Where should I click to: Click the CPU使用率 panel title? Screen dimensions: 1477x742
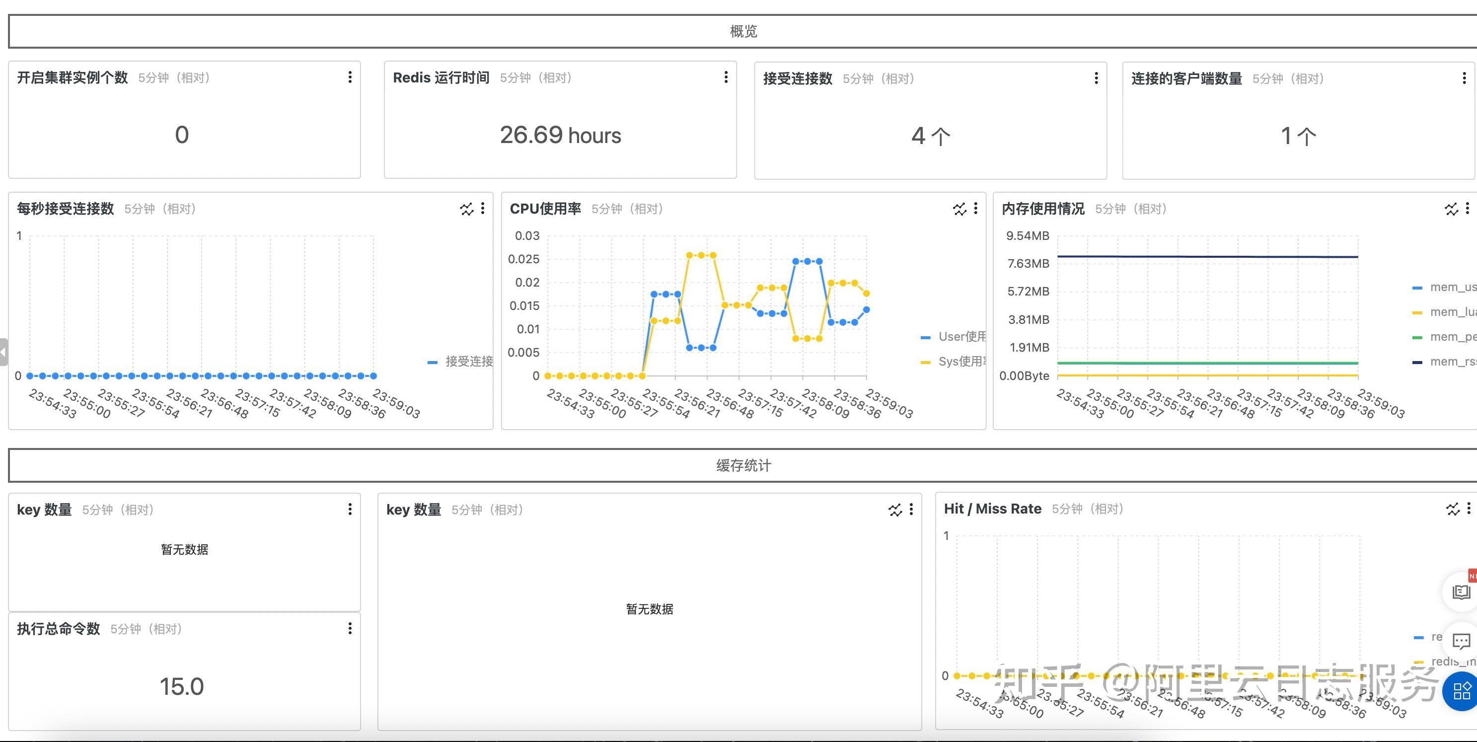(545, 209)
